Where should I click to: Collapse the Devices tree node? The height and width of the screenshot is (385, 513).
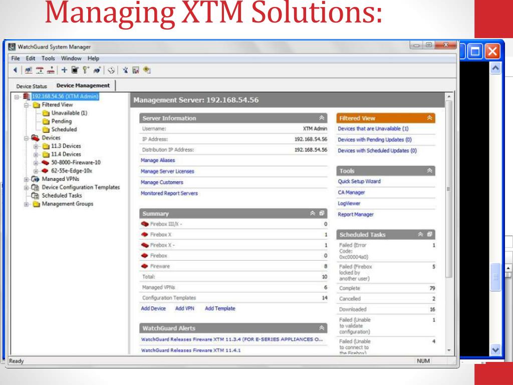click(26, 138)
